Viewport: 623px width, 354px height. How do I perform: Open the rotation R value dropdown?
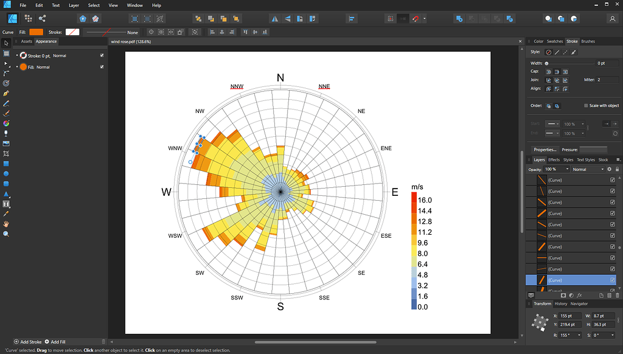click(578, 335)
